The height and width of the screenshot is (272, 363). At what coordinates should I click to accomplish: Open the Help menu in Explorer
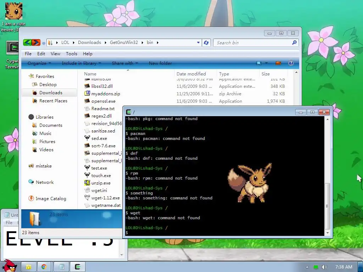click(88, 54)
